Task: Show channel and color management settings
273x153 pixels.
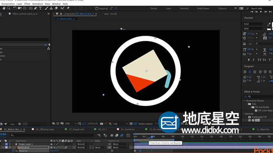Action: (x=110, y=123)
